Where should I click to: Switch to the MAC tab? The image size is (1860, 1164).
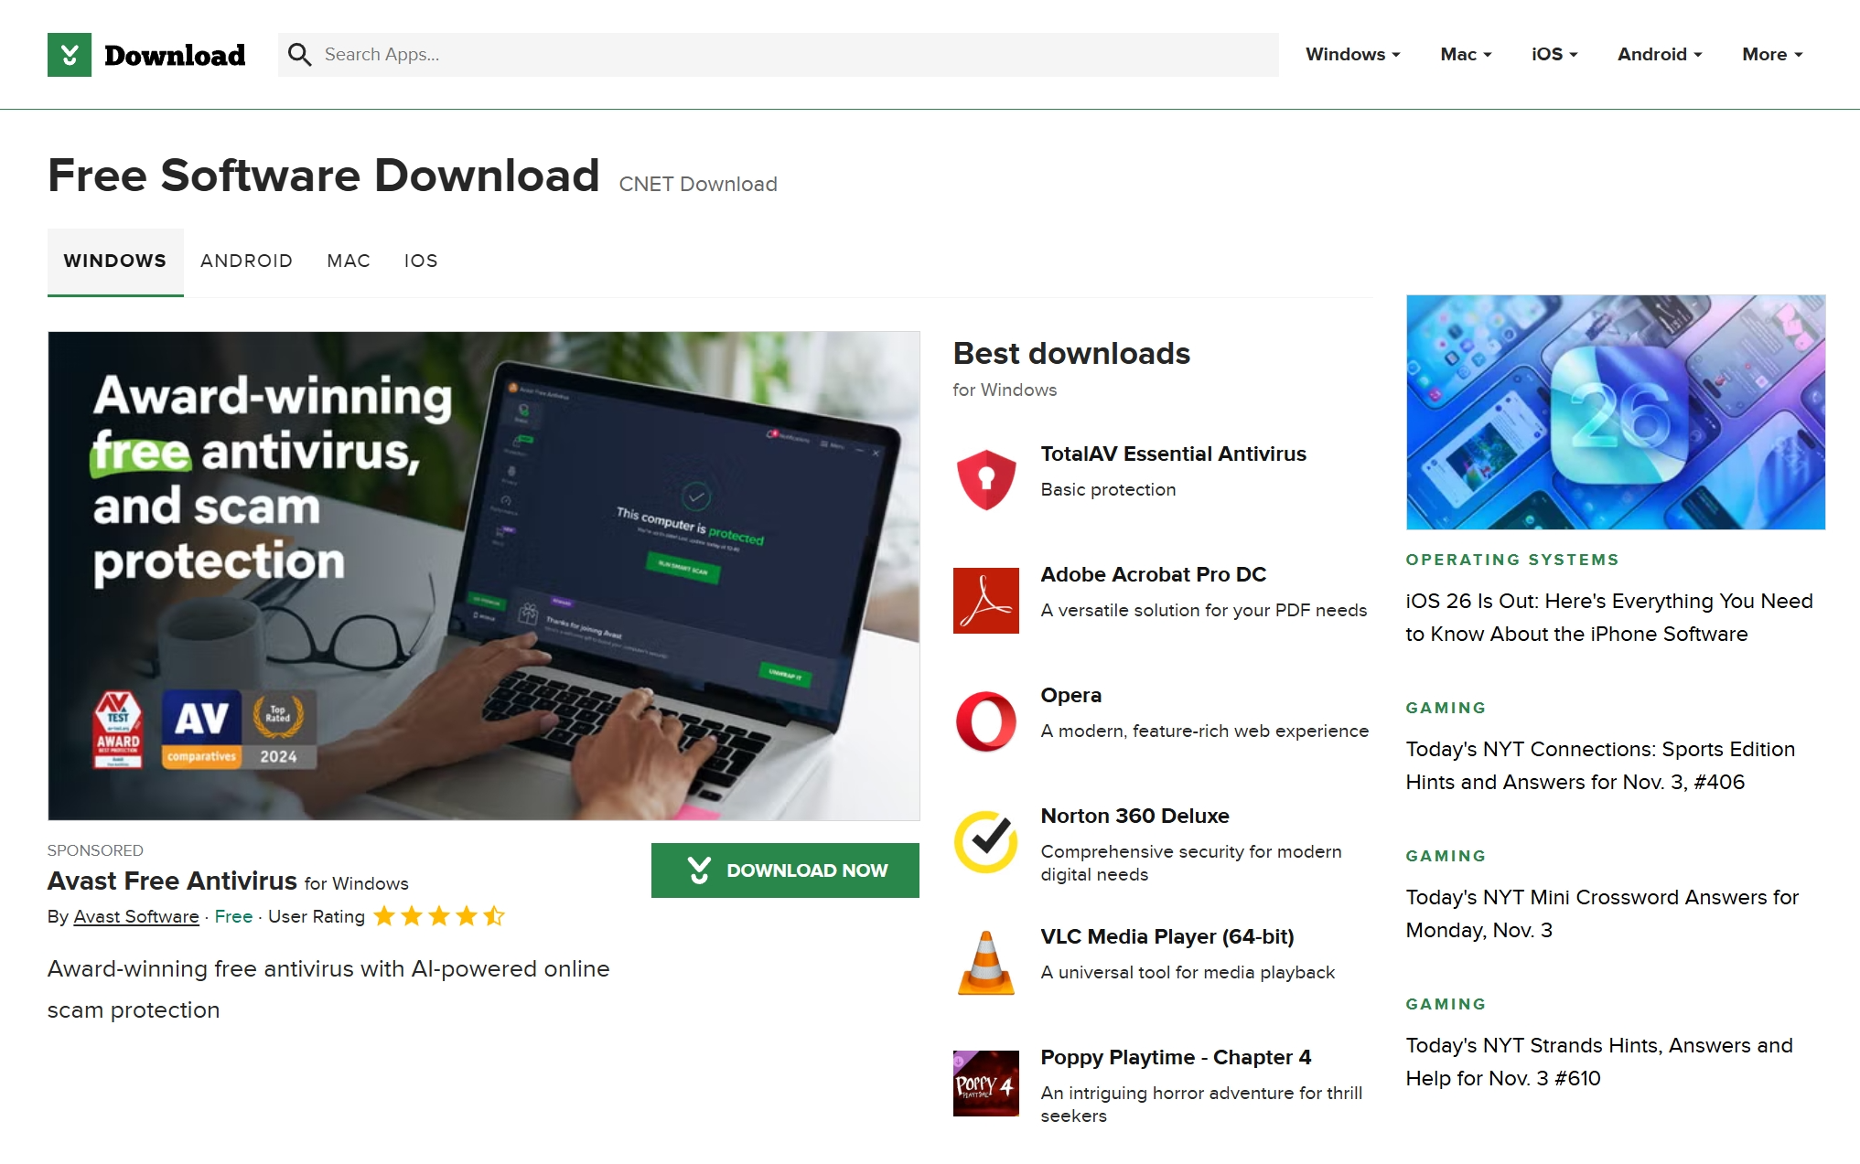coord(349,262)
